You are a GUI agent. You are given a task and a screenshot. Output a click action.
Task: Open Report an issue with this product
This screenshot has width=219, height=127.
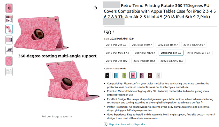click(128, 124)
